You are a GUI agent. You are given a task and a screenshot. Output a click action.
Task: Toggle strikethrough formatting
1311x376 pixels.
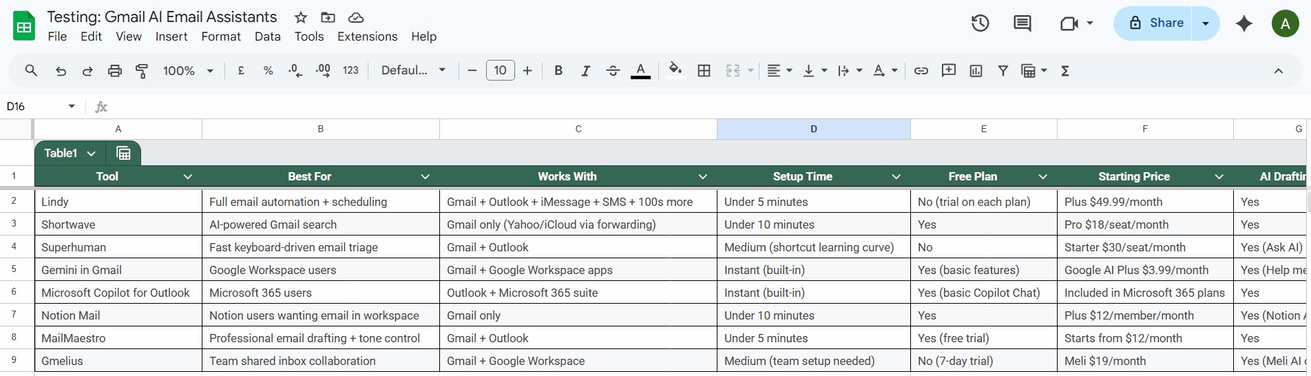[x=613, y=70]
